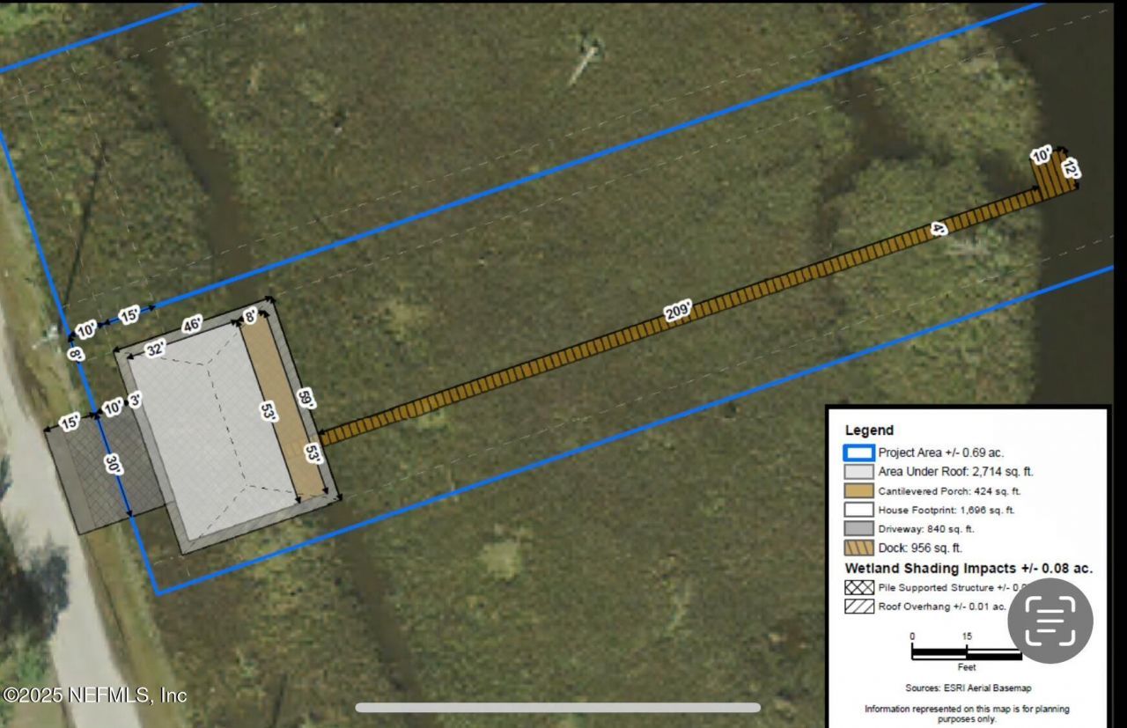1127x728 pixels.
Task: Click the 30' driveway dimension label
Action: [x=114, y=464]
